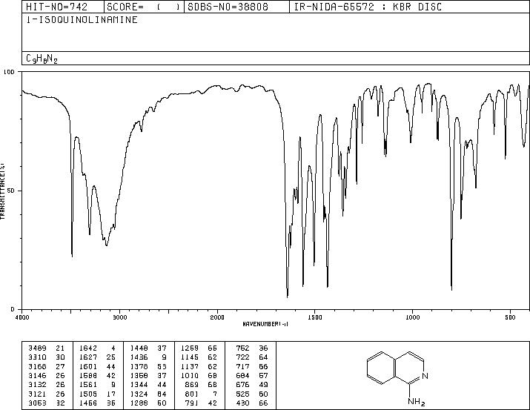Viewport: 530px width, 410px height.
Task: Click the NH2 group in the structure
Action: point(416,402)
